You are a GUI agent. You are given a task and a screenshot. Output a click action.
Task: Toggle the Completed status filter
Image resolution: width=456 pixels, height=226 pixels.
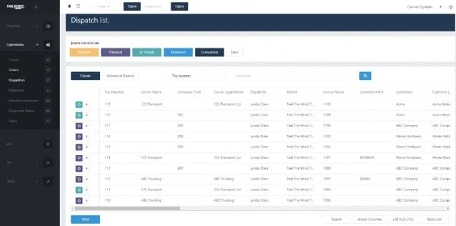coord(209,52)
